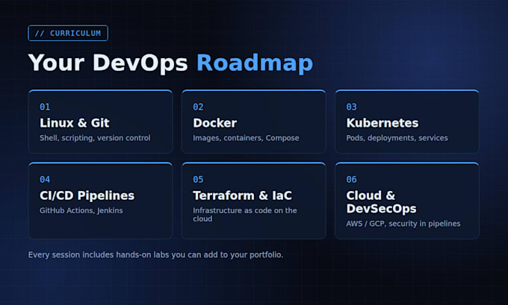Click 'GitHub Actions, Jenkins' text
The height and width of the screenshot is (305, 508).
click(x=81, y=210)
